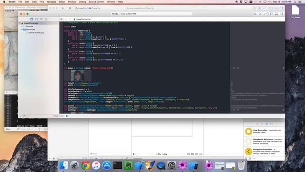The height and width of the screenshot is (172, 305).
Task: Collapse the Sources folder
Action: (22, 26)
